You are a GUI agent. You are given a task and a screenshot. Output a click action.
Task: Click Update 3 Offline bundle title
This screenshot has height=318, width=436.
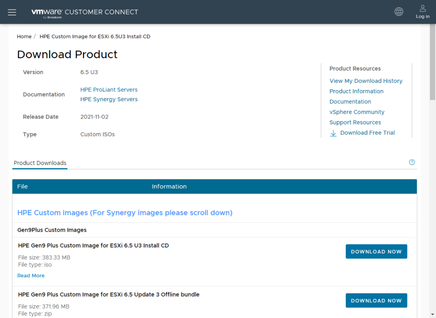pos(109,294)
